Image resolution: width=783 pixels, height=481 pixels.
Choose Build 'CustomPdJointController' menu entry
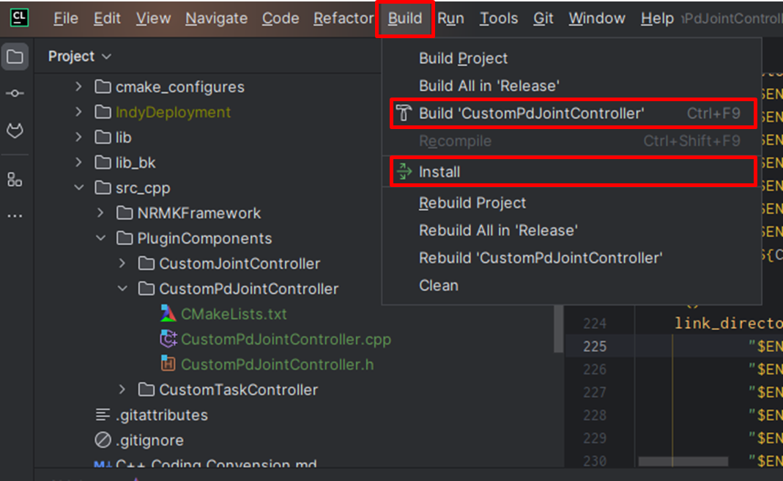click(572, 114)
